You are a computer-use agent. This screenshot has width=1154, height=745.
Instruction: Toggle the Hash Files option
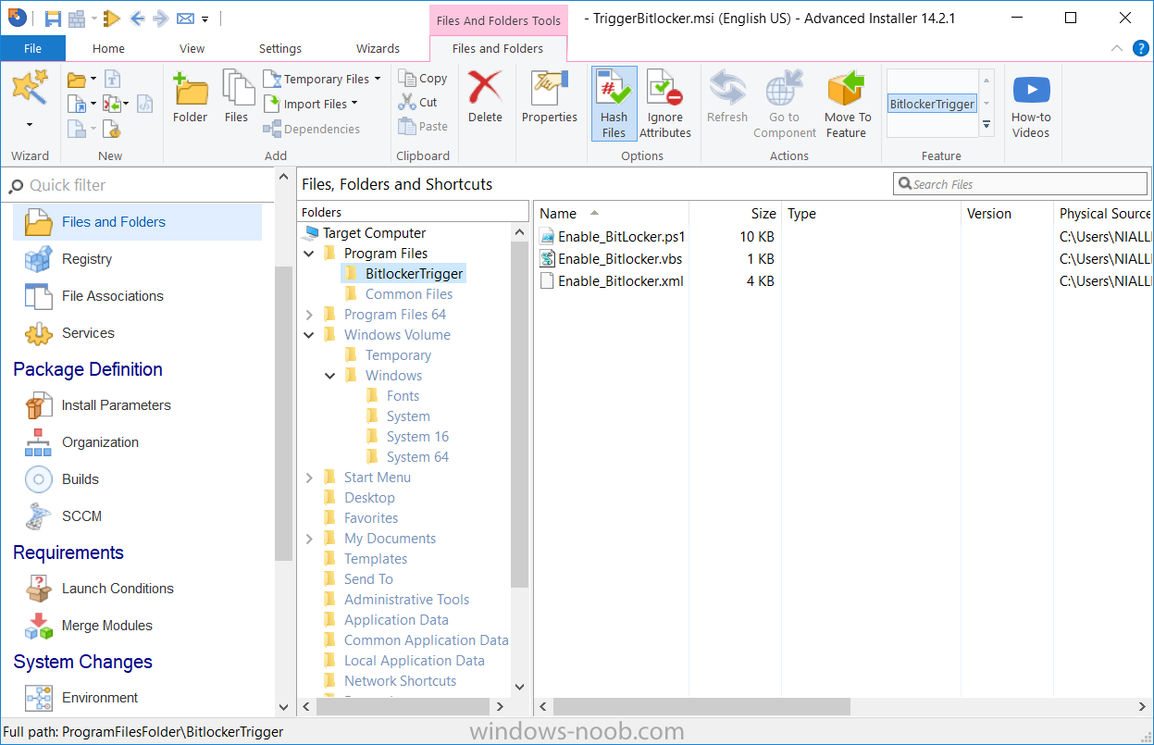(614, 104)
